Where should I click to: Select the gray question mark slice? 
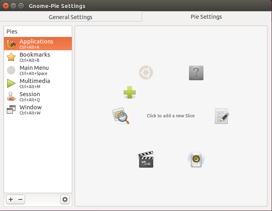(196, 73)
